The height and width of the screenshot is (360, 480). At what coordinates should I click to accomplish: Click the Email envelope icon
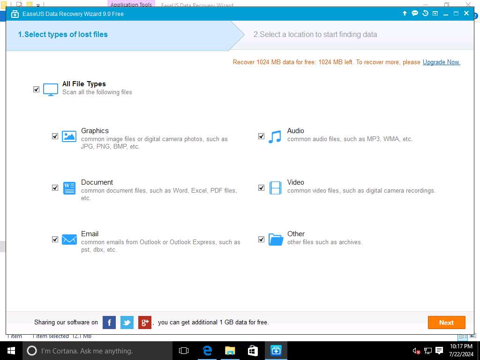pos(69,240)
